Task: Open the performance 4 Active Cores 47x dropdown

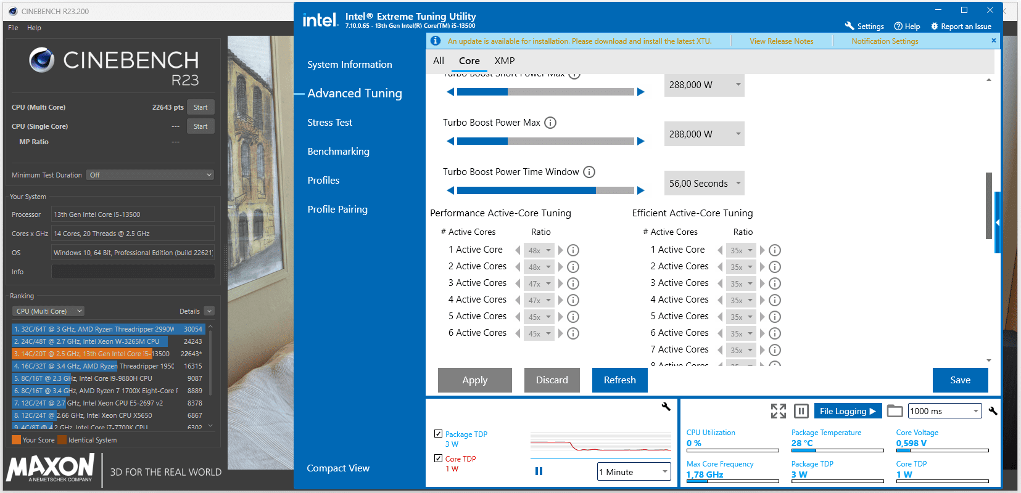Action: click(539, 300)
